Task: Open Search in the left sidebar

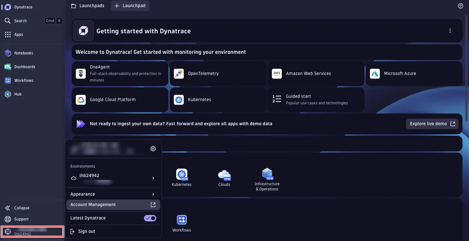Action: coord(33,21)
